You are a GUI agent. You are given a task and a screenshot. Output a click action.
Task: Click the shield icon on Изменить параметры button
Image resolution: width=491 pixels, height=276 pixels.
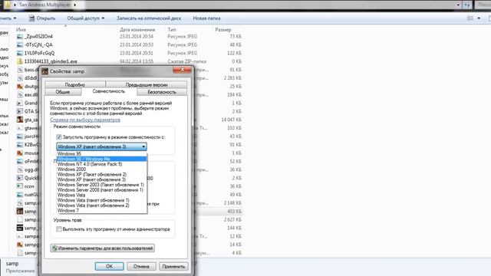click(x=54, y=248)
